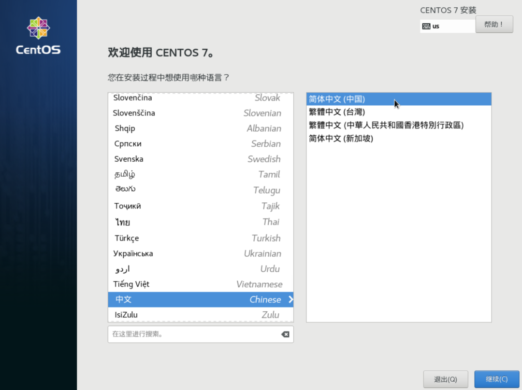522x390 pixels.
Task: Select Српски Serbian language row
Action: pos(201,144)
